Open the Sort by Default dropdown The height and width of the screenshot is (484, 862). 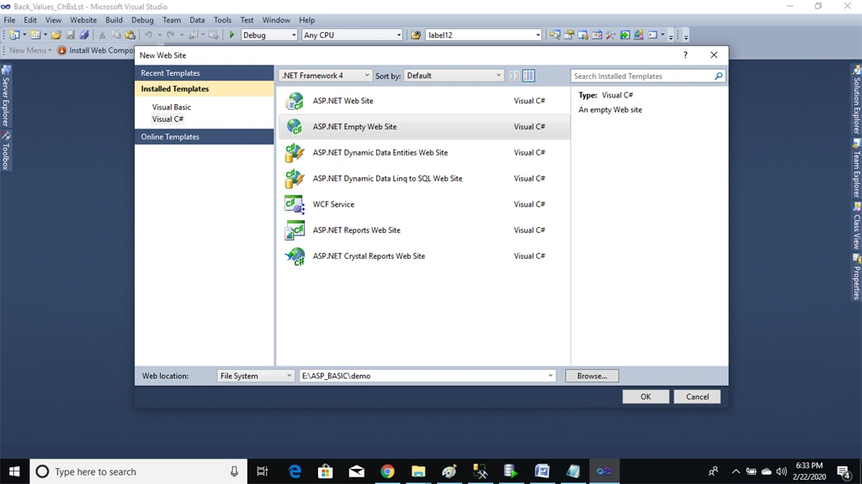454,76
